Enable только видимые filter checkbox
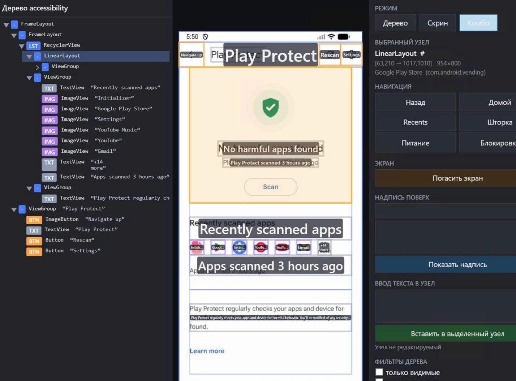Viewport: 516px width, 381px height. pyautogui.click(x=379, y=372)
